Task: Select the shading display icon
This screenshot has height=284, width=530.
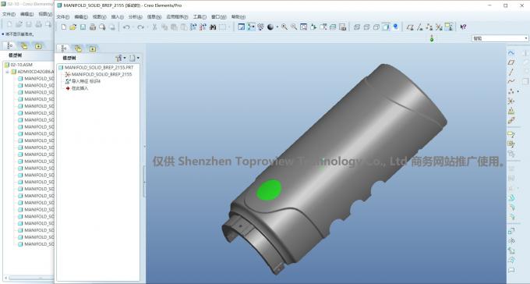Action: (386, 27)
